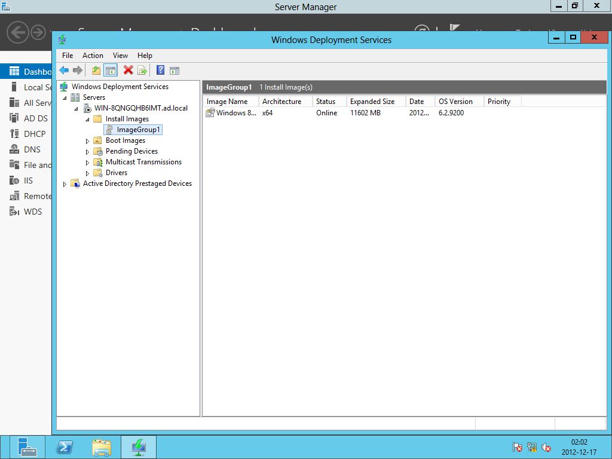The image size is (612, 459).
Task: Click the Back arrow in the WDS toolbar
Action: [x=64, y=71]
